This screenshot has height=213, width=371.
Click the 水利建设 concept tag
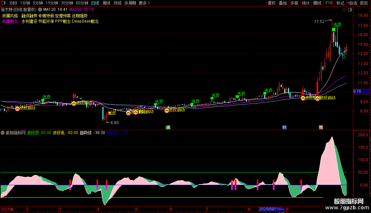[x=29, y=22]
